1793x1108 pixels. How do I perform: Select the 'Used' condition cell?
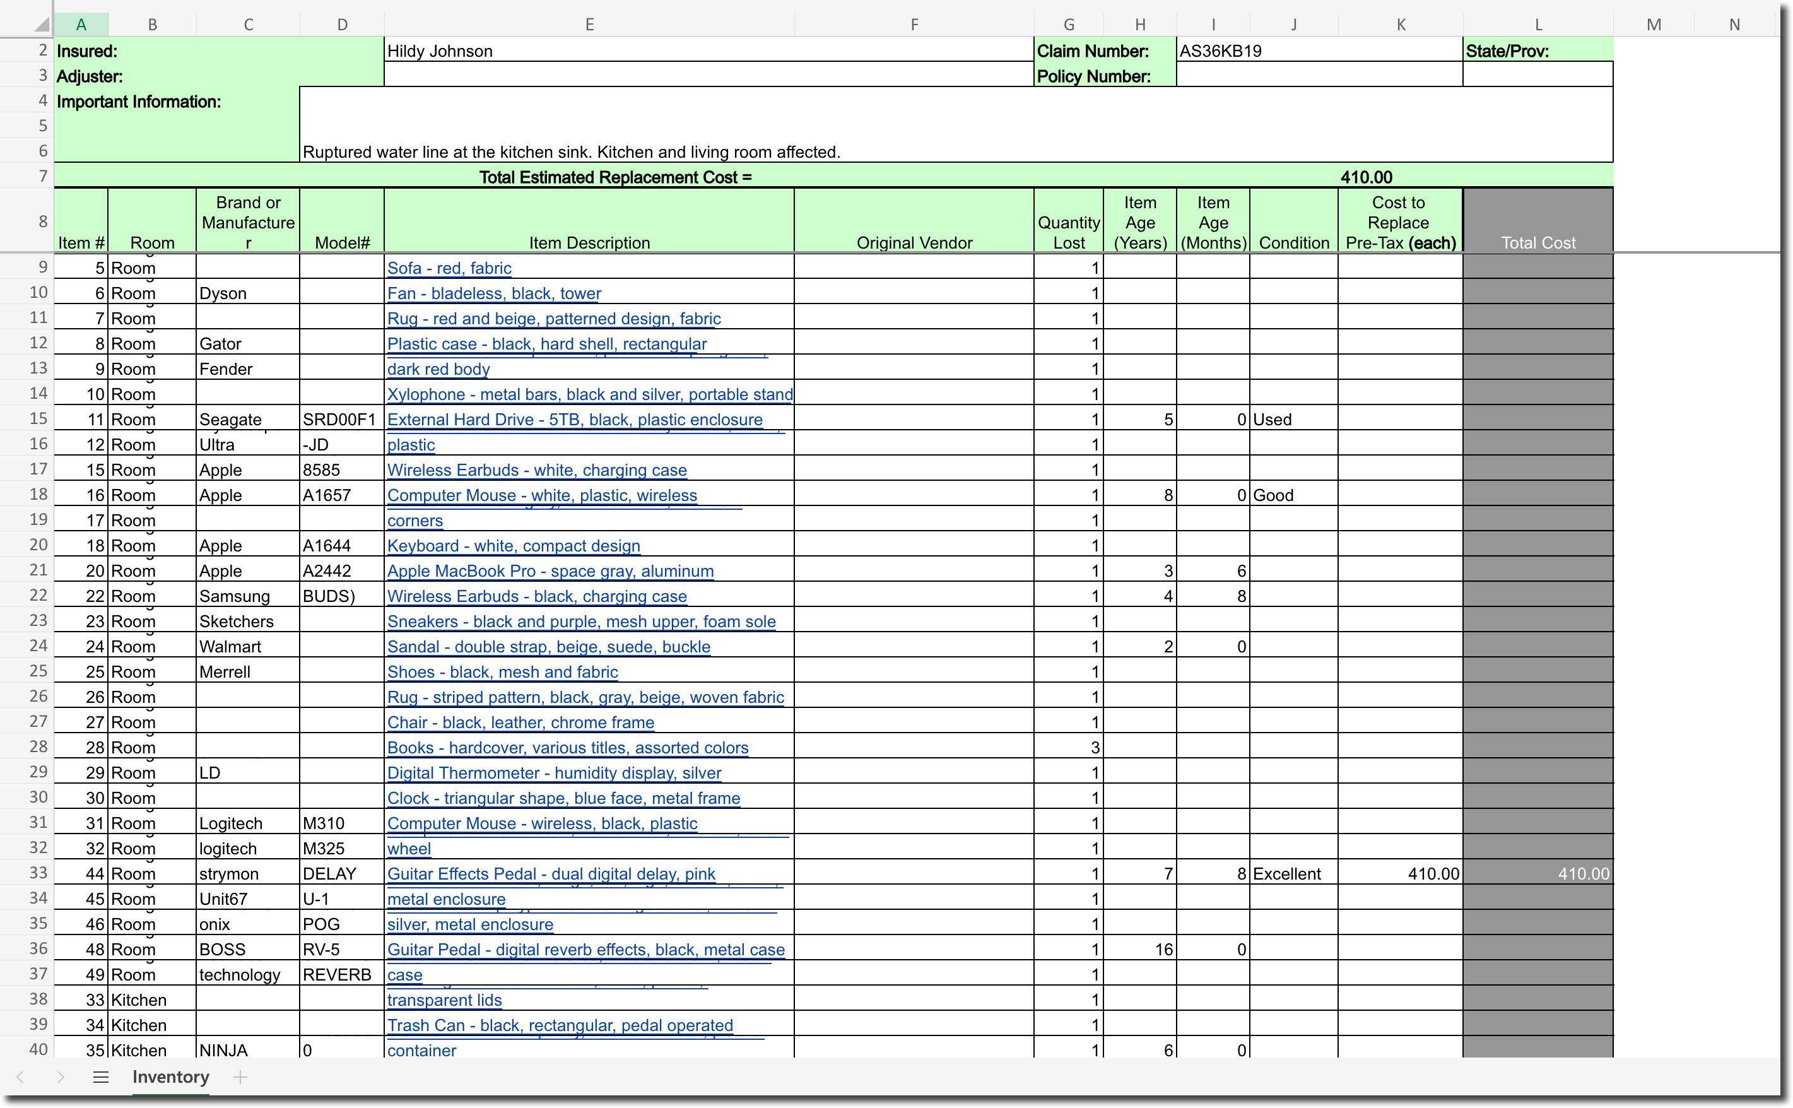coord(1293,419)
